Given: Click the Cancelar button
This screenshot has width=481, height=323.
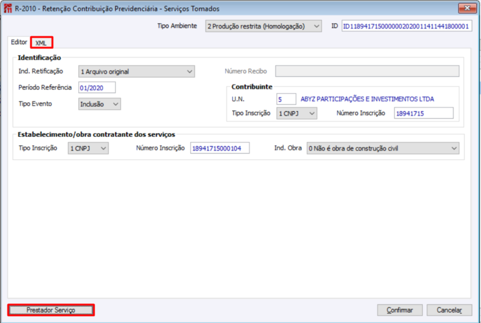Looking at the screenshot, I should click(x=449, y=310).
